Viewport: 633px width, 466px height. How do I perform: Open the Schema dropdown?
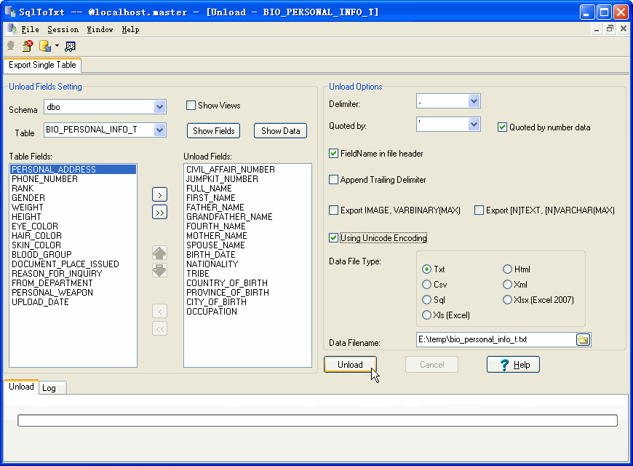[x=159, y=107]
